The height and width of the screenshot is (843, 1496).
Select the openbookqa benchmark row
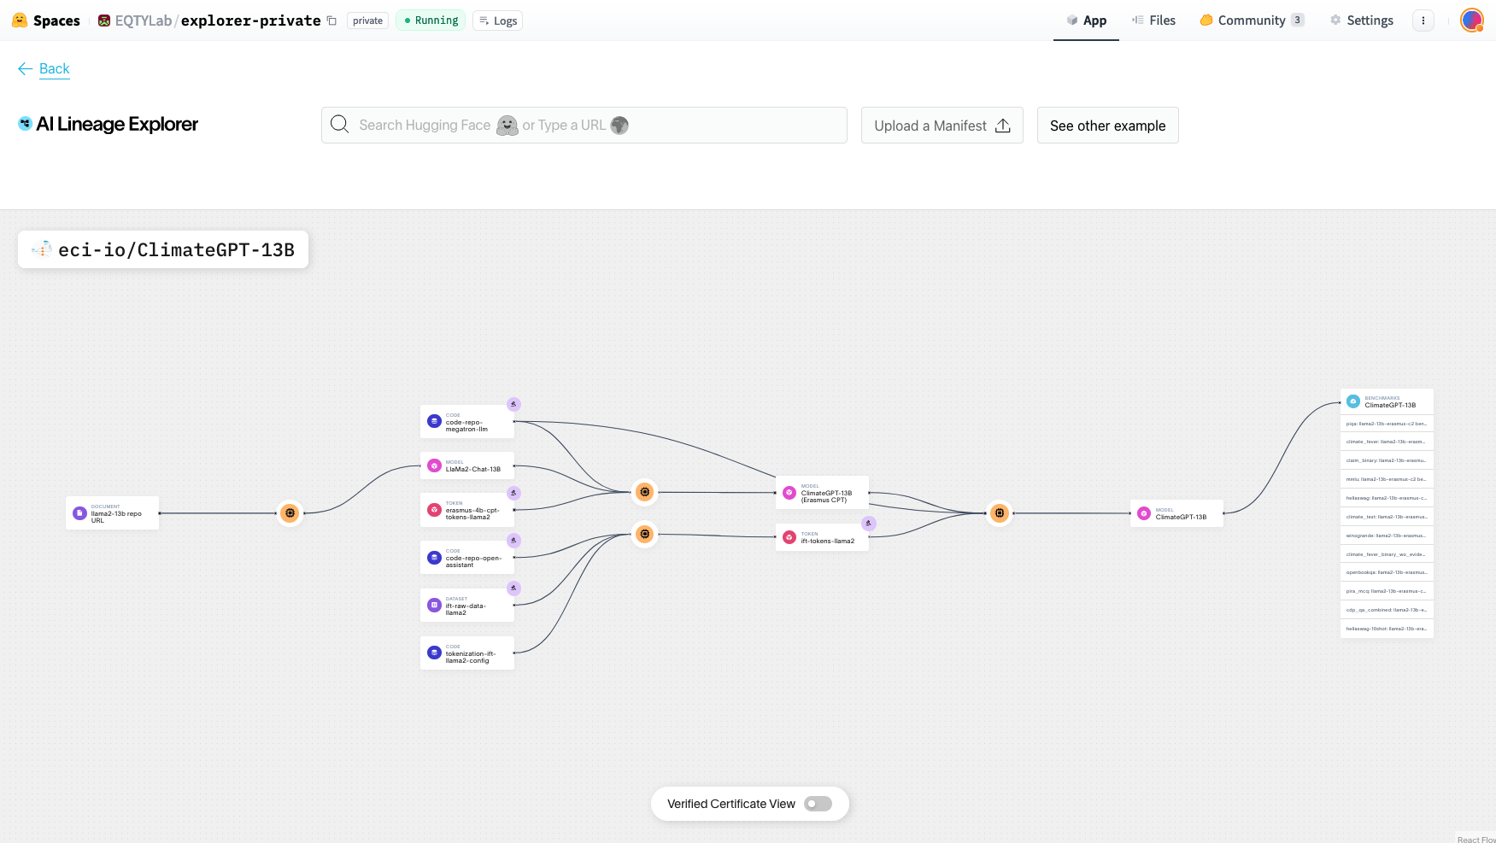[1387, 572]
